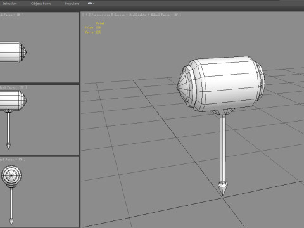Activate the viewport showing hammer side view with handle
This screenshot has width=304, height=228.
click(x=39, y=120)
